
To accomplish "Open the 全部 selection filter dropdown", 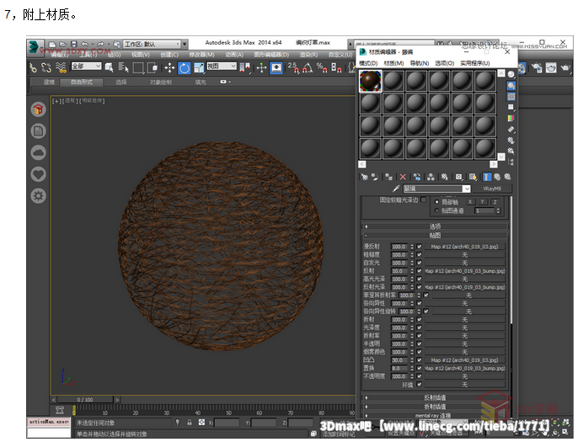I will [86, 67].
